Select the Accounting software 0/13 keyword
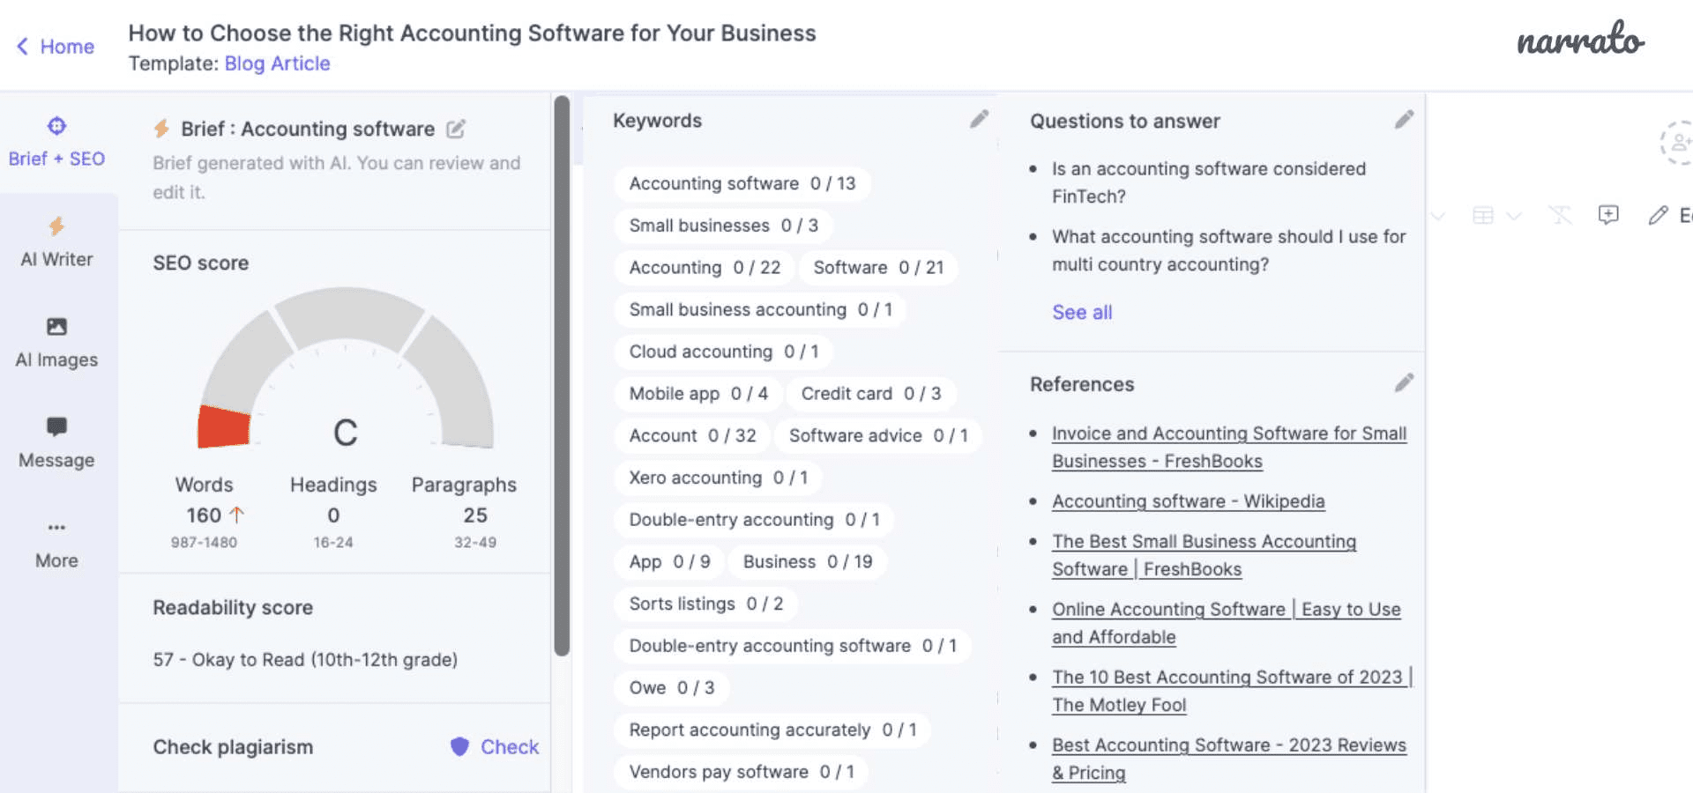The width and height of the screenshot is (1693, 793). tap(742, 183)
